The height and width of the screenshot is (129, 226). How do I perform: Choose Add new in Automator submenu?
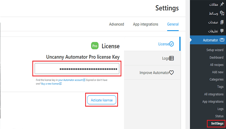tap(218, 72)
